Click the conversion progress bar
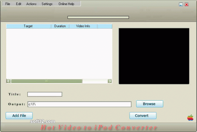The width and height of the screenshot is (197, 132). tap(98, 17)
